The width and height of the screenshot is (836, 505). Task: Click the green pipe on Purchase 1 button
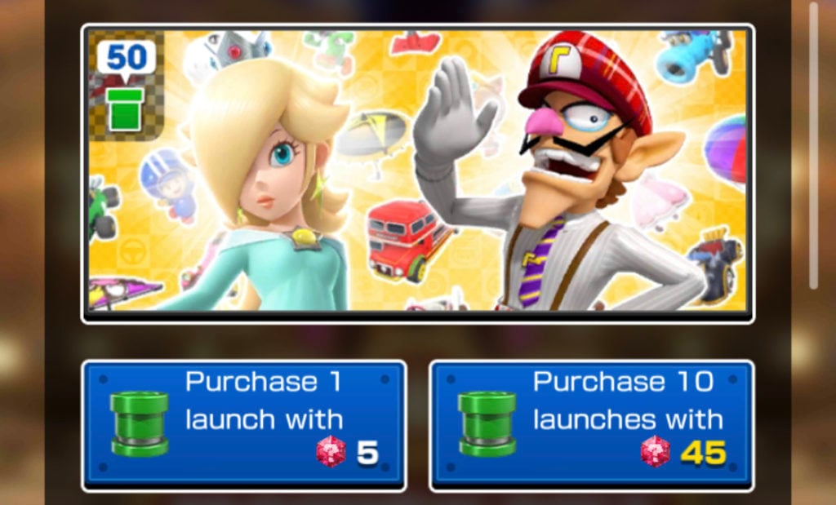tap(140, 423)
